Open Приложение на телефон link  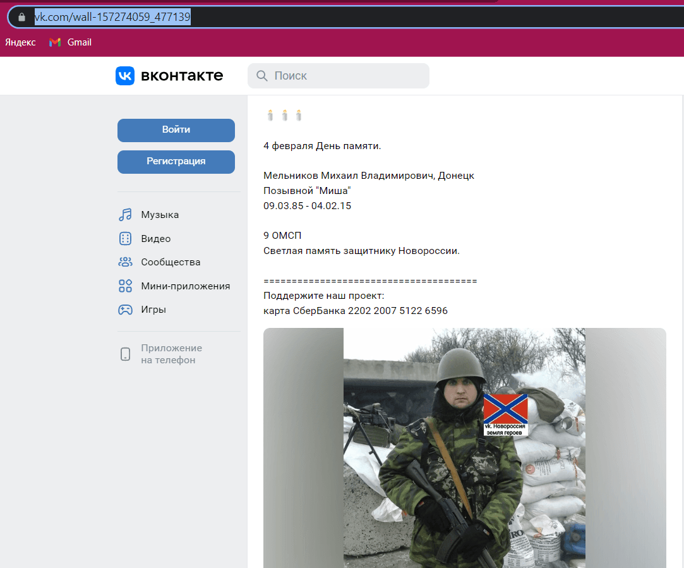point(171,354)
